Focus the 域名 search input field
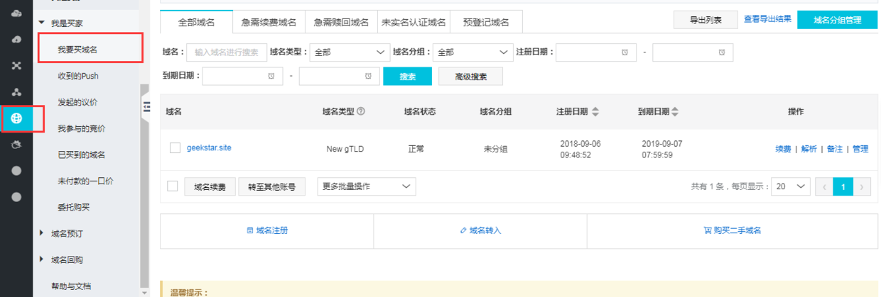The width and height of the screenshot is (881, 297). tap(227, 52)
